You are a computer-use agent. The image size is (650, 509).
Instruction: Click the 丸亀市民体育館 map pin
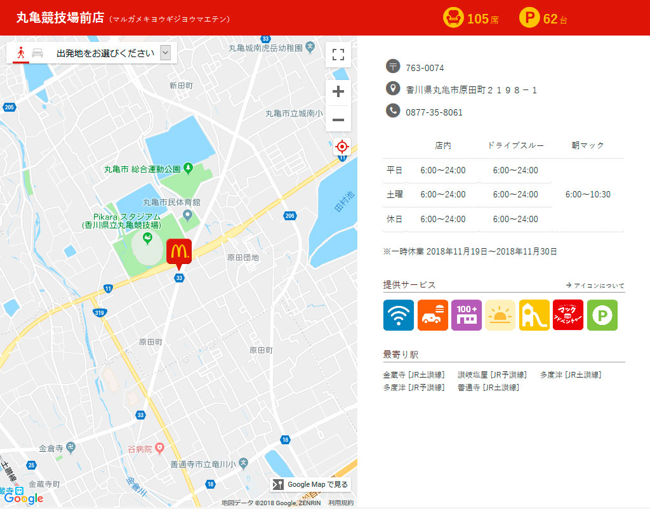pos(187,215)
